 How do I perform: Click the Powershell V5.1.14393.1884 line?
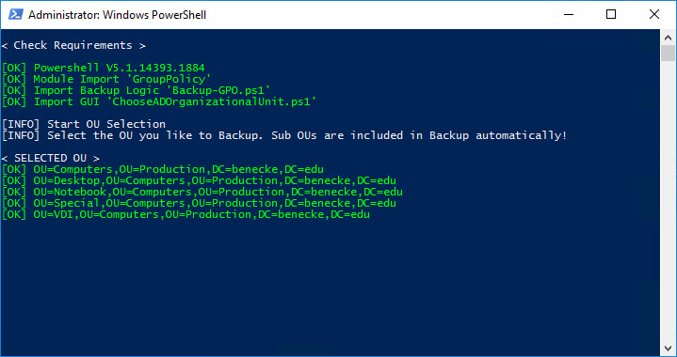click(104, 68)
